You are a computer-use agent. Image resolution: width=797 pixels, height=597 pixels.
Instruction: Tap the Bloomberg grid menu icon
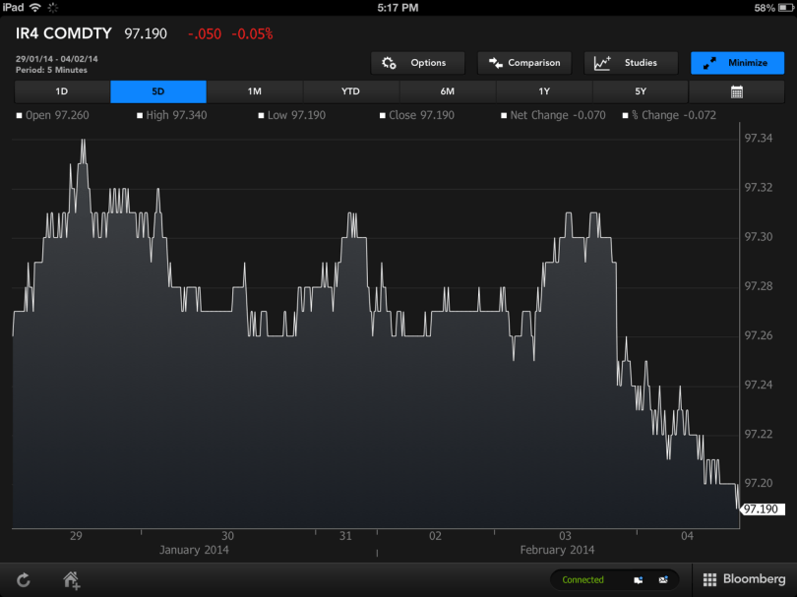click(x=710, y=579)
